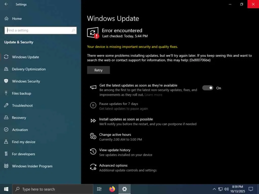Click the error code text 0x800706be
The height and width of the screenshot is (194, 259).
200,60
